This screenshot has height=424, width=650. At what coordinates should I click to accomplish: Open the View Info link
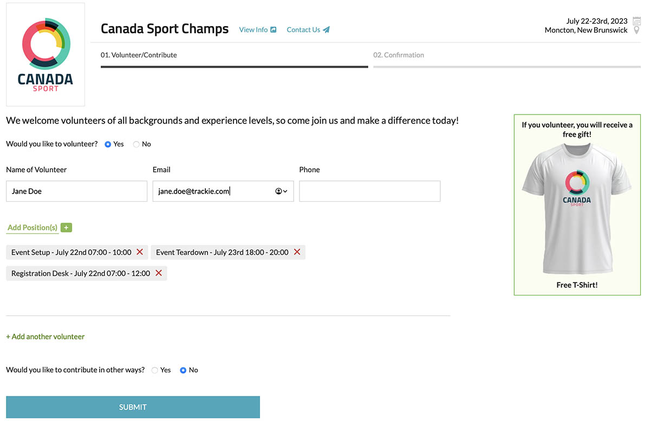click(257, 30)
